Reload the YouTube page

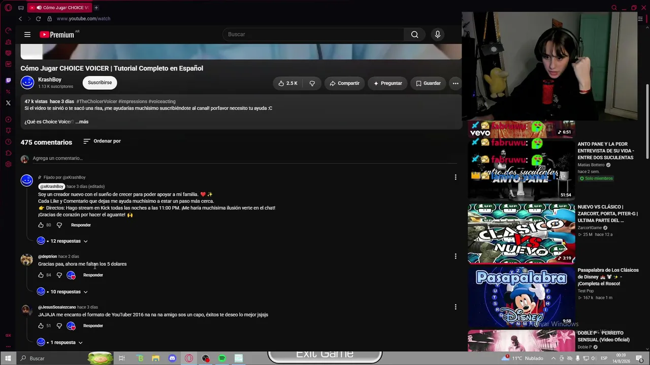(38, 19)
